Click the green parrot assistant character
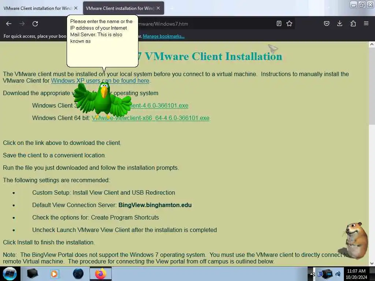Image resolution: width=375 pixels, height=281 pixels. [x=103, y=100]
